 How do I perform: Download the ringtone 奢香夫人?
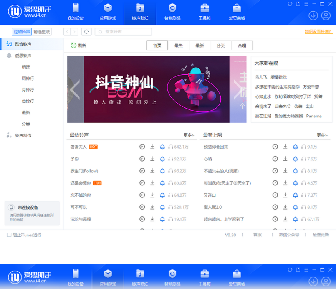pyautogui.click(x=152, y=147)
